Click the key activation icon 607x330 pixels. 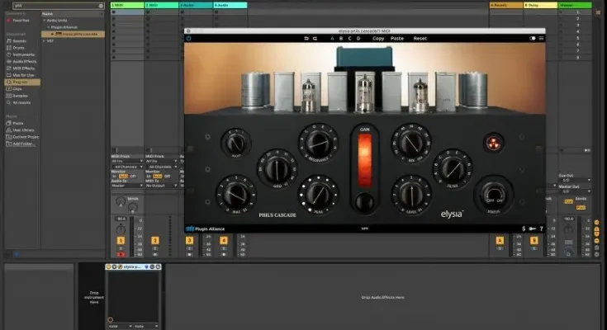[x=532, y=229]
